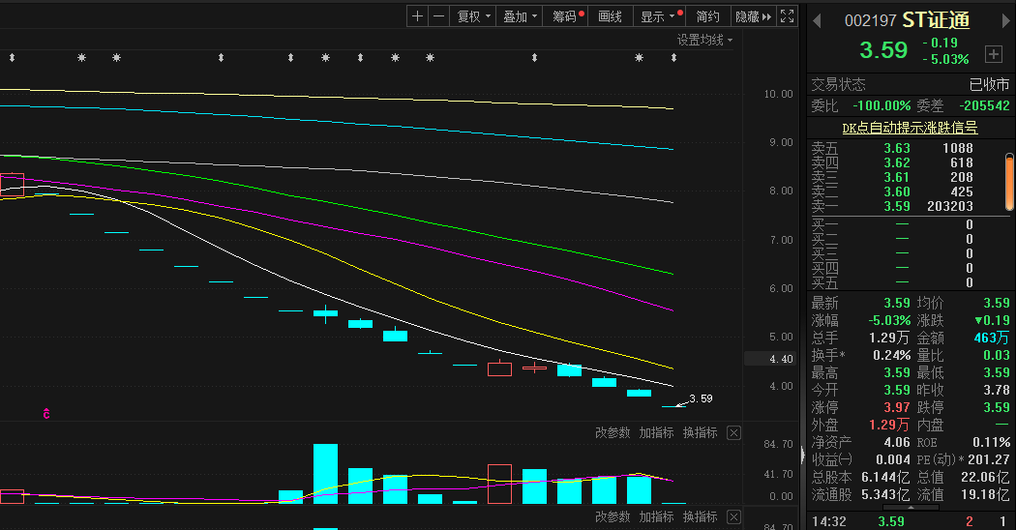Zoom in chart with plus icon
Screen dimensions: 1016x530
click(x=417, y=16)
